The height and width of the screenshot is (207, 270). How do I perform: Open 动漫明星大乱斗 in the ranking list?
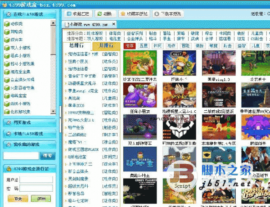81,83
